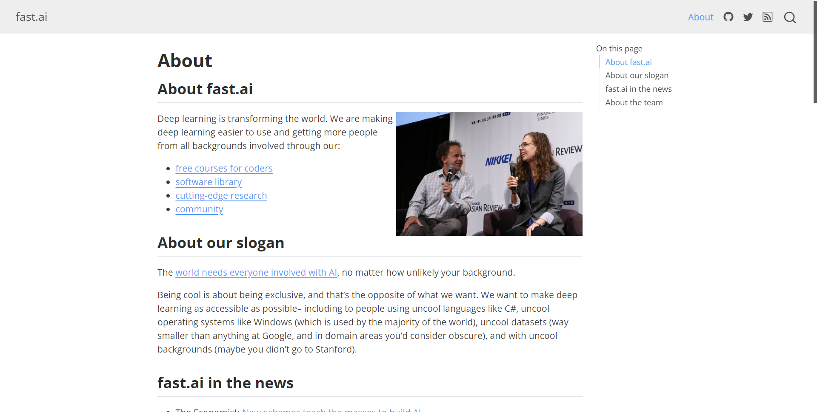Open the cutting-edge research link
Image resolution: width=817 pixels, height=412 pixels.
pos(221,196)
